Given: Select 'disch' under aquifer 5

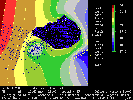Looking at the screenshot, I should pos(99,58).
